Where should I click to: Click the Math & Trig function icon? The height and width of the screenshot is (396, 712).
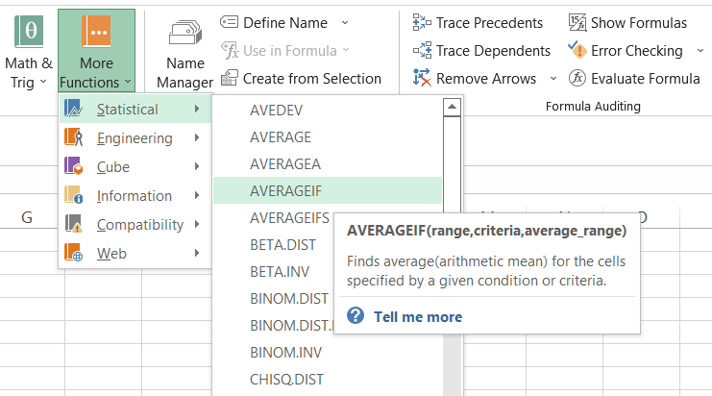coord(28,34)
